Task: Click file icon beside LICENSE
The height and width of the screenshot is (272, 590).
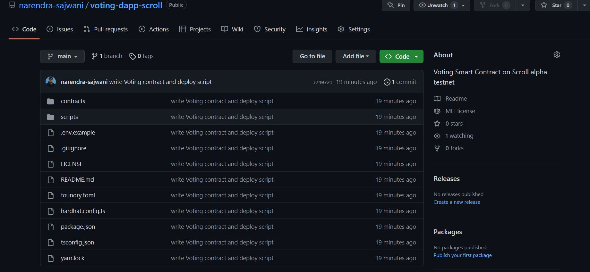Action: (50, 164)
